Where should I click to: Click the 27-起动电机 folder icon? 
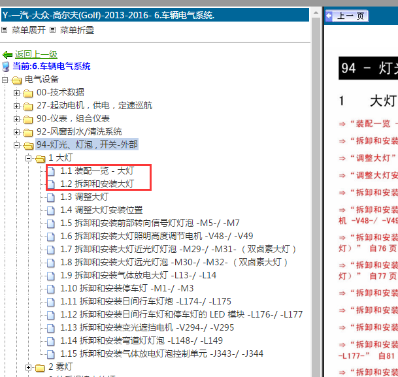pos(28,106)
